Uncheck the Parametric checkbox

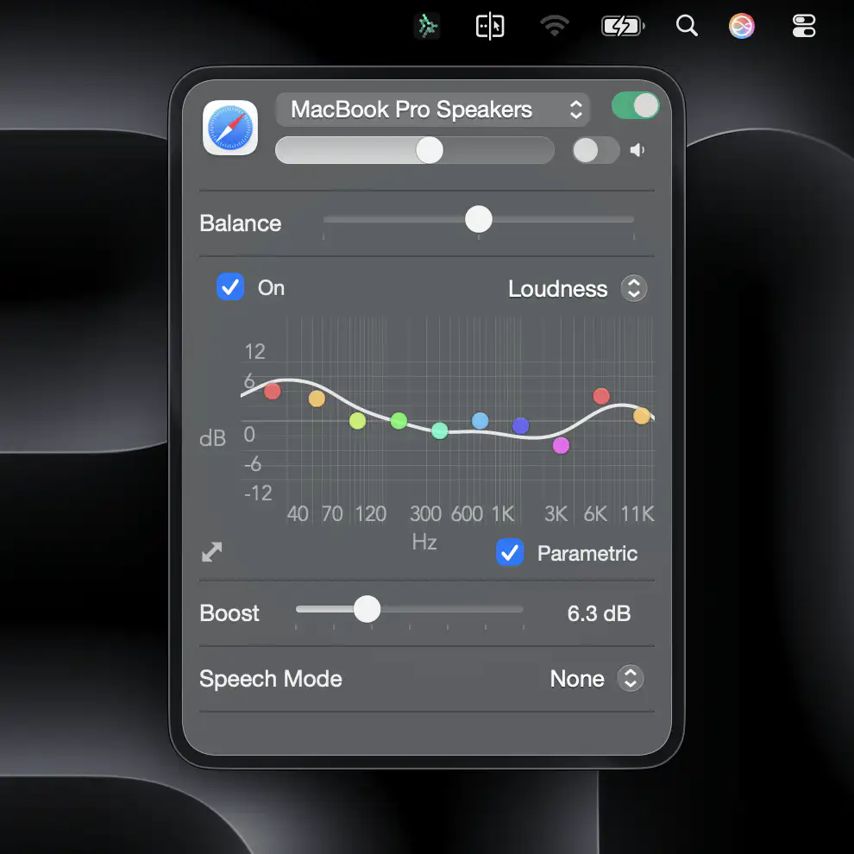(510, 553)
